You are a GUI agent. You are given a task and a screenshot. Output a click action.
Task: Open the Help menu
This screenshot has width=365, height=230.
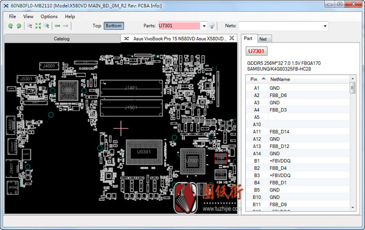pyautogui.click(x=70, y=16)
